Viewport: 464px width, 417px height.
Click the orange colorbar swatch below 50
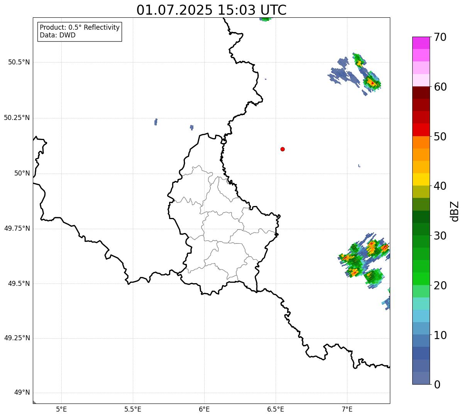(x=421, y=142)
